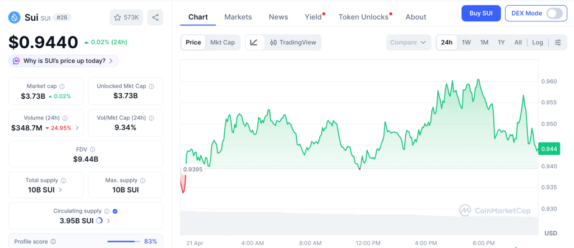Expand Volume (24h) details arrow

click(x=77, y=128)
